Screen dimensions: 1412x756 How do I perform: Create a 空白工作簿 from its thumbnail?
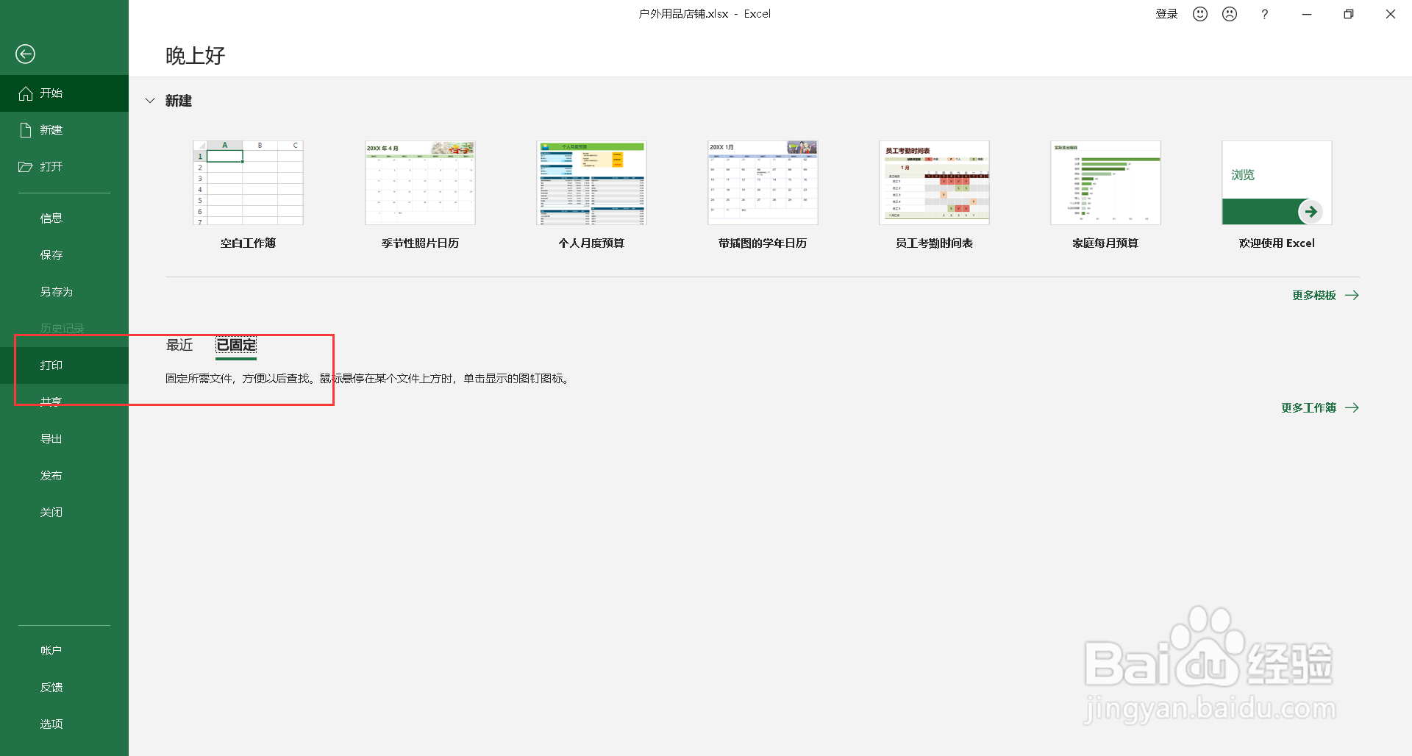coord(248,182)
